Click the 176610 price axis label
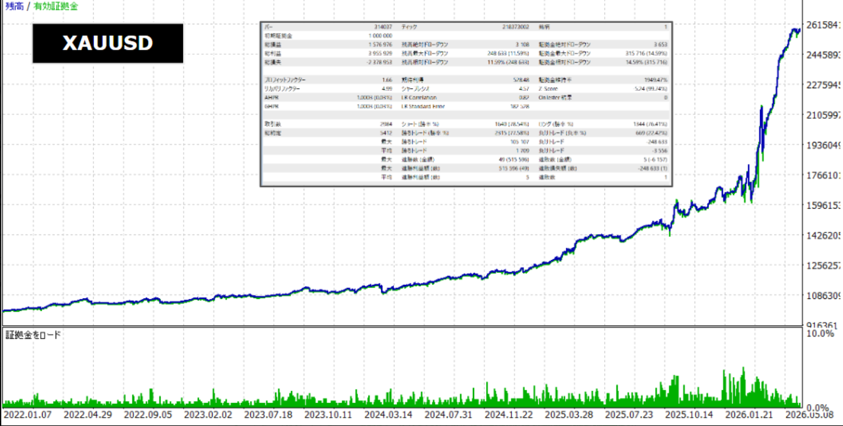The image size is (843, 426). click(x=824, y=176)
